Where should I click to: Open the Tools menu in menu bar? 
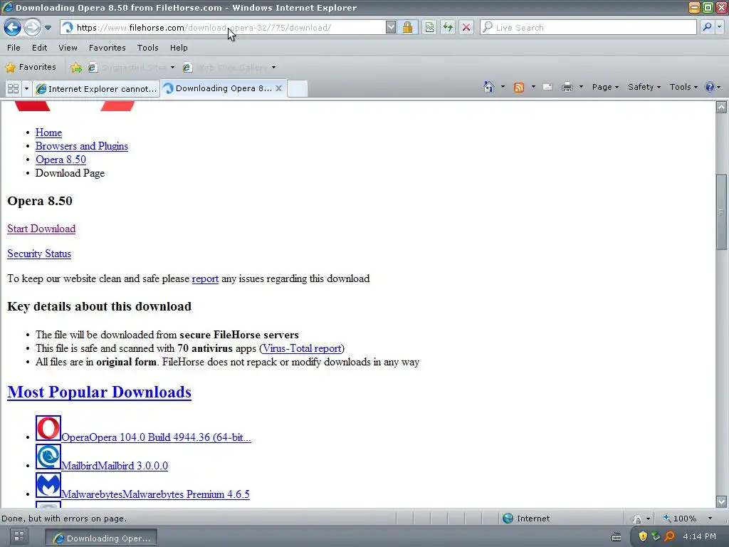(148, 48)
